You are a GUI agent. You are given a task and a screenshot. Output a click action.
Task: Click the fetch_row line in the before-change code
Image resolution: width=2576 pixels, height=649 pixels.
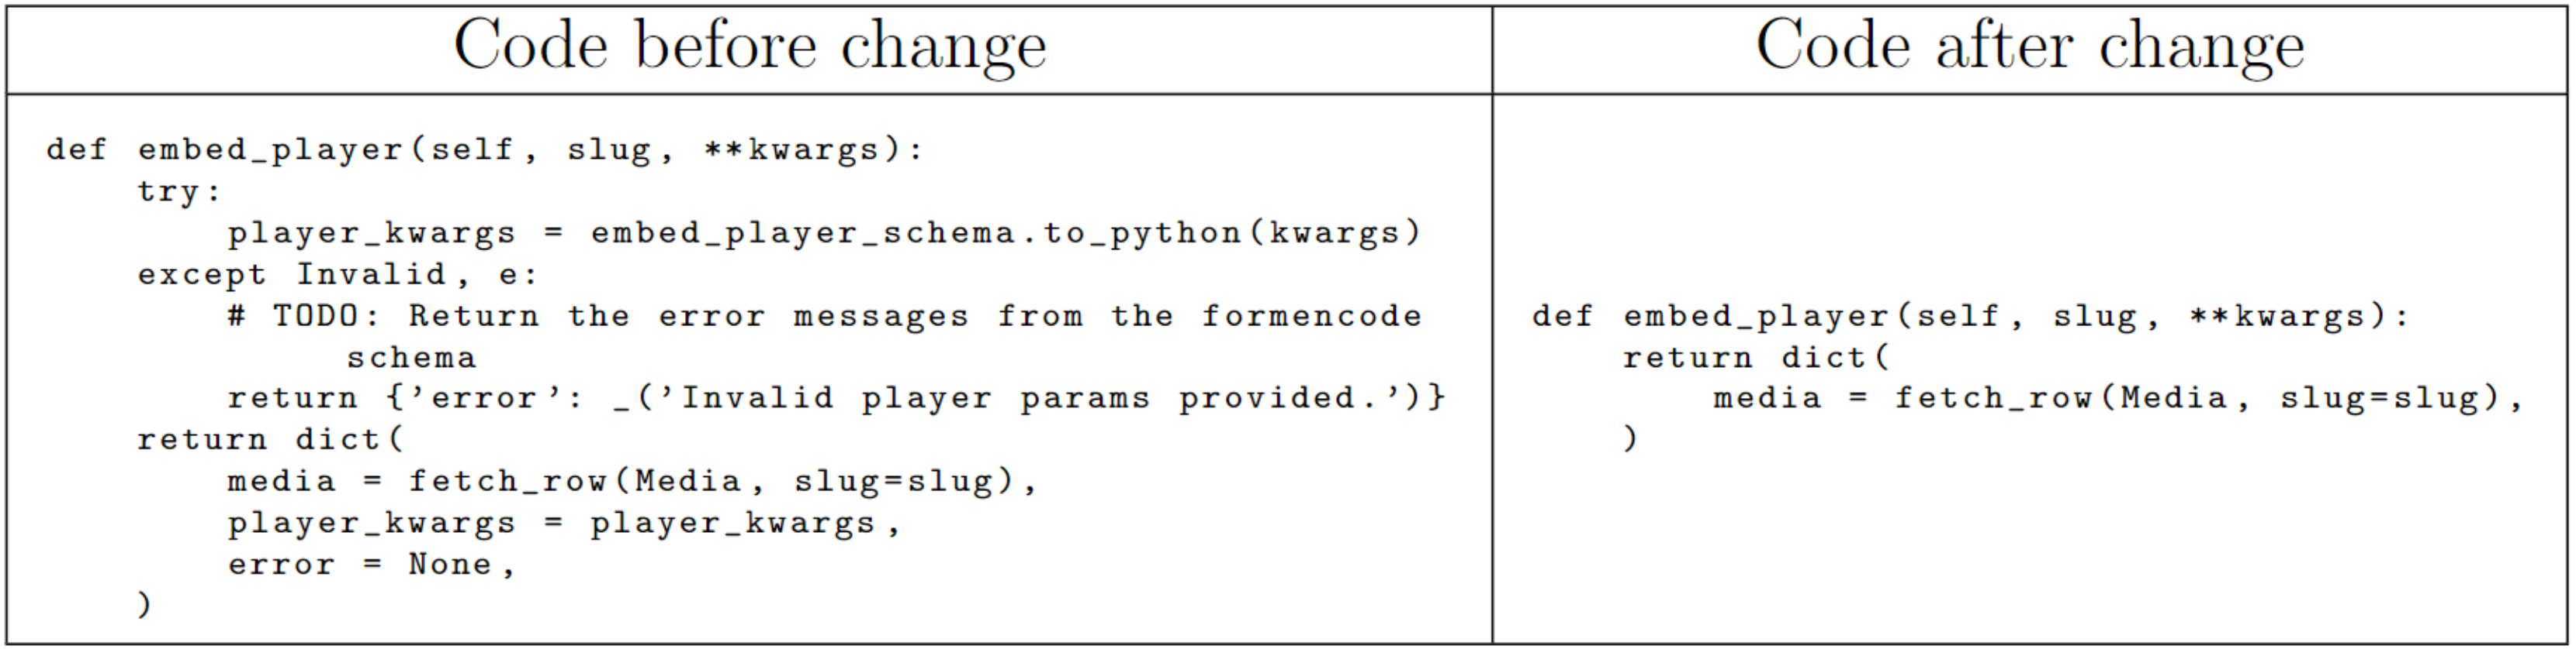(632, 482)
